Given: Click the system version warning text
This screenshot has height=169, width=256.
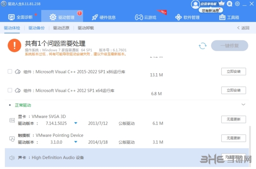Looking at the screenshot, I should [76, 54].
